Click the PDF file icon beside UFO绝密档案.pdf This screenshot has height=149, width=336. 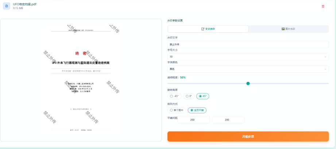[7, 6]
